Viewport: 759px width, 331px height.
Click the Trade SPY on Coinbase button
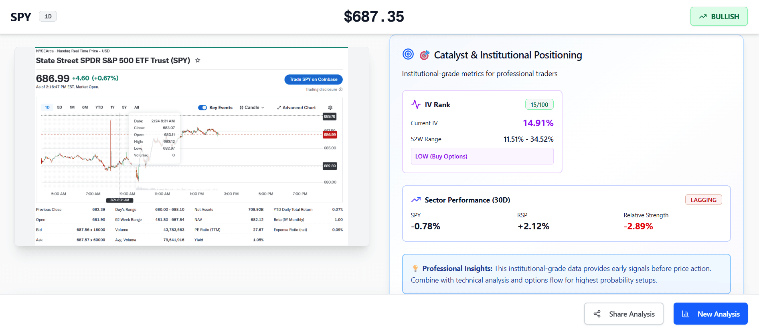313,79
